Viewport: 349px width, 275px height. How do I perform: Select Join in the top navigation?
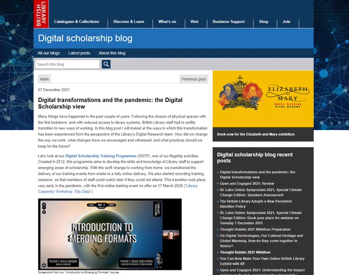286,22
